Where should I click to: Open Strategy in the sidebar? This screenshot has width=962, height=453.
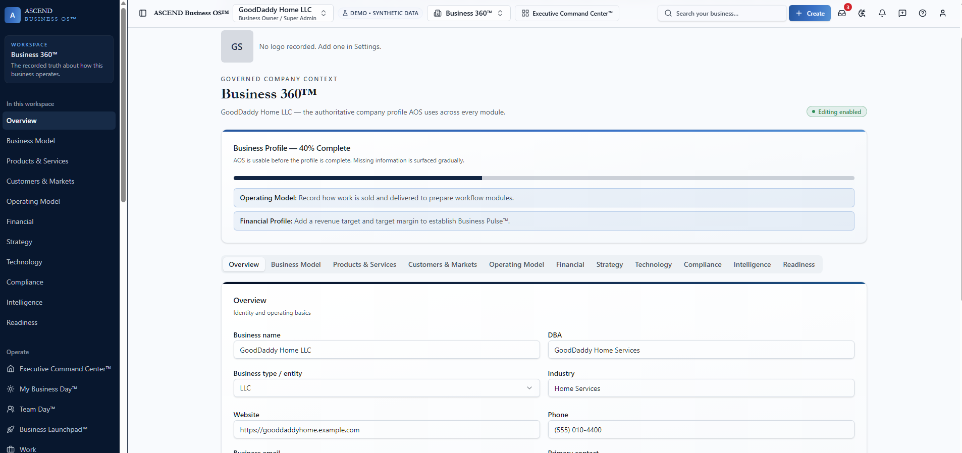coord(59,242)
